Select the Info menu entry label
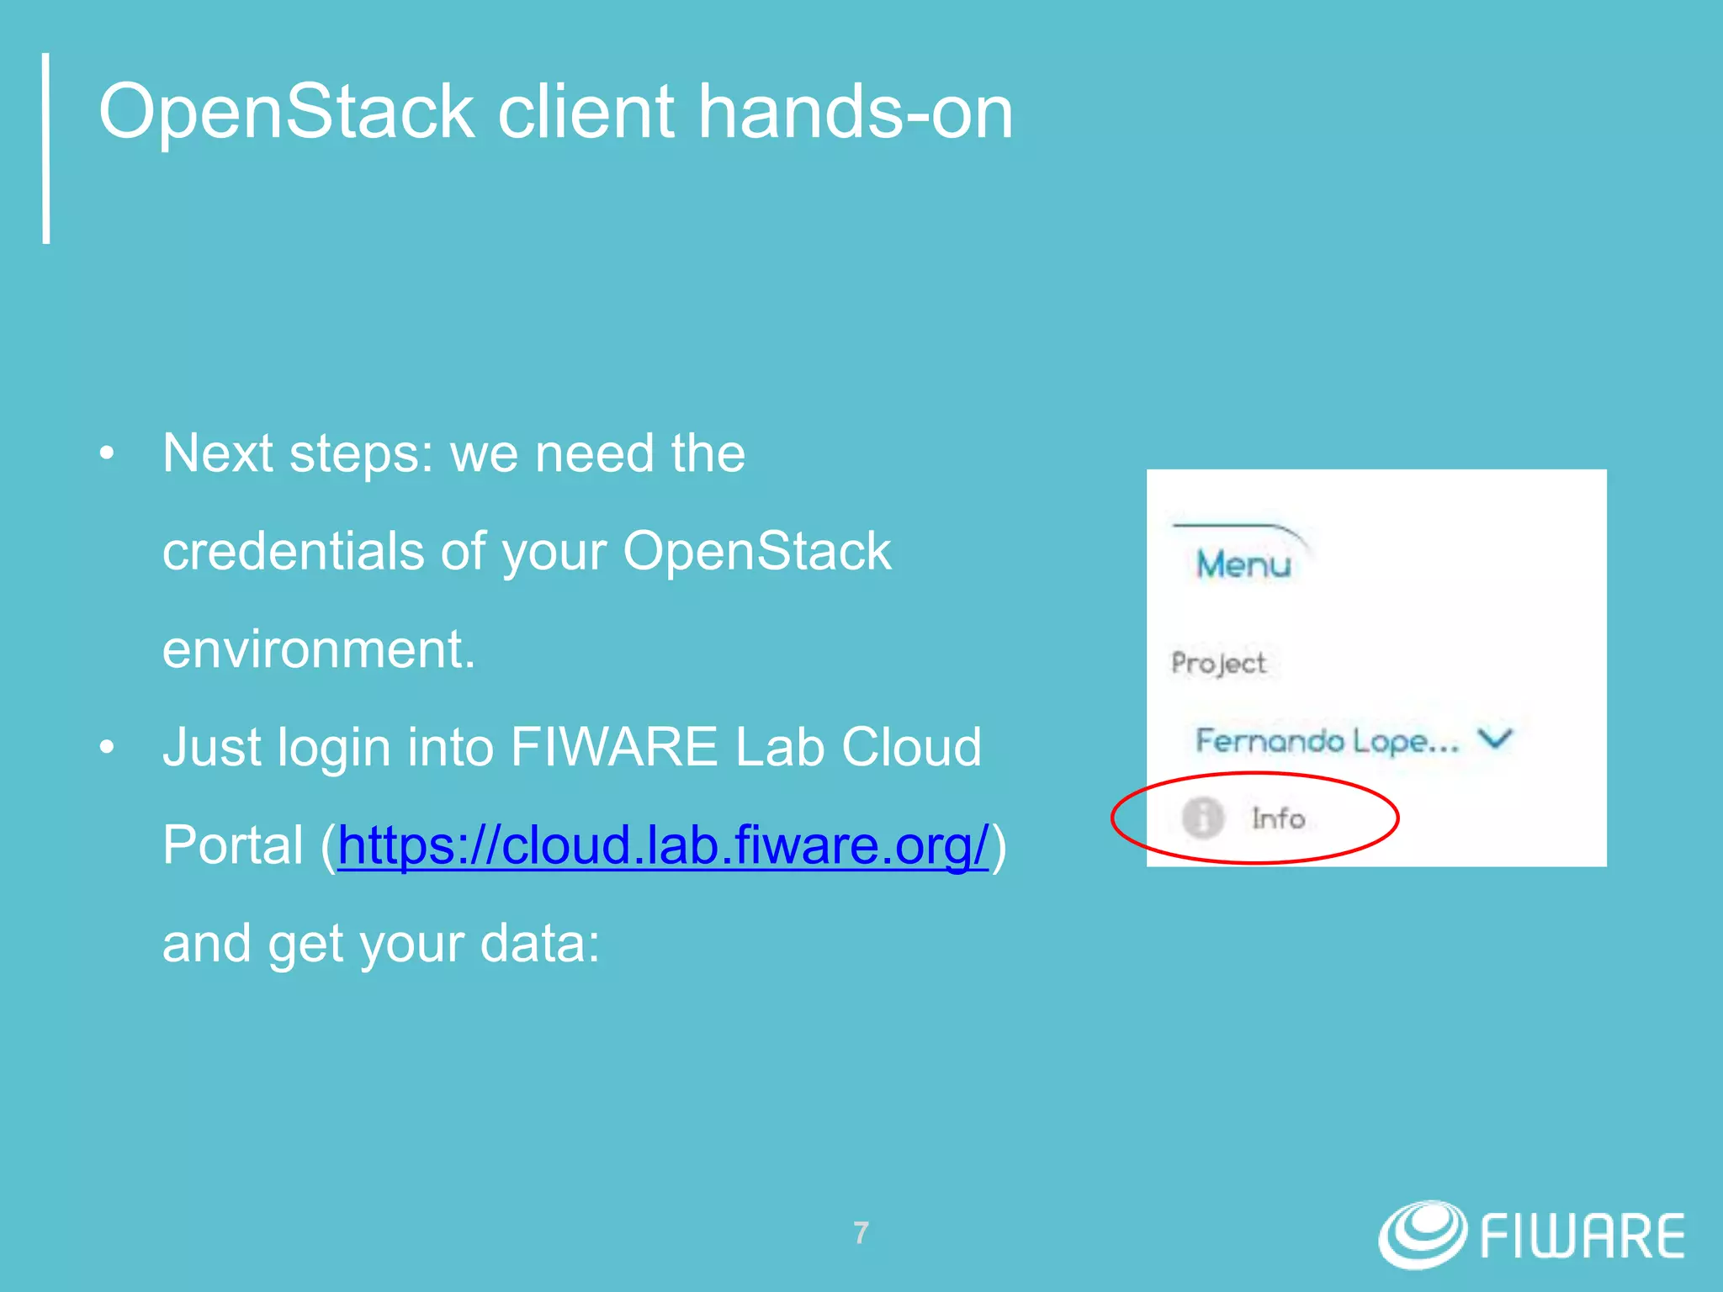 1278,818
